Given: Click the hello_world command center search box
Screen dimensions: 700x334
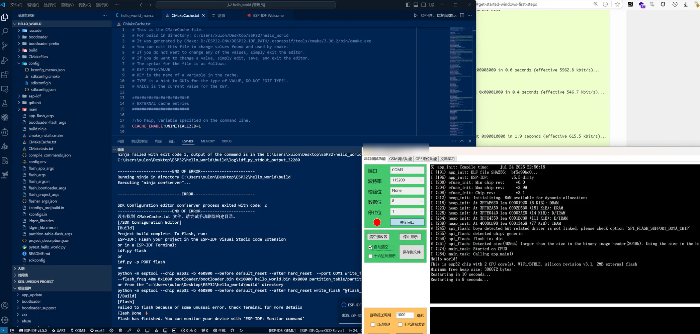Looking at the screenshot, I should 246,5.
